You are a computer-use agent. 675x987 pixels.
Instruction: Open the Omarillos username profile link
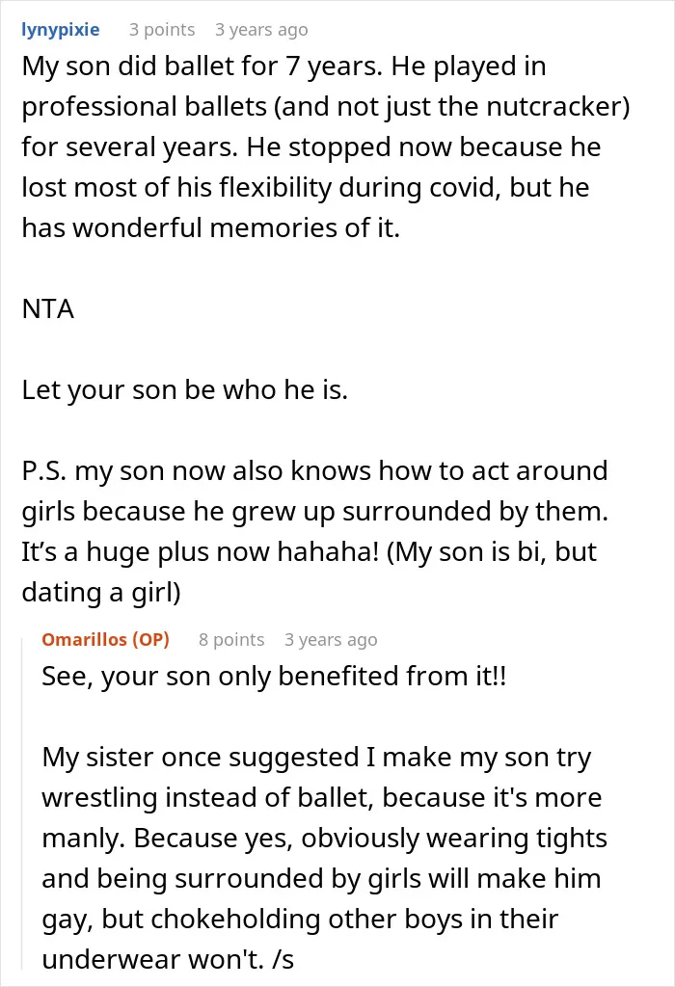tap(85, 640)
